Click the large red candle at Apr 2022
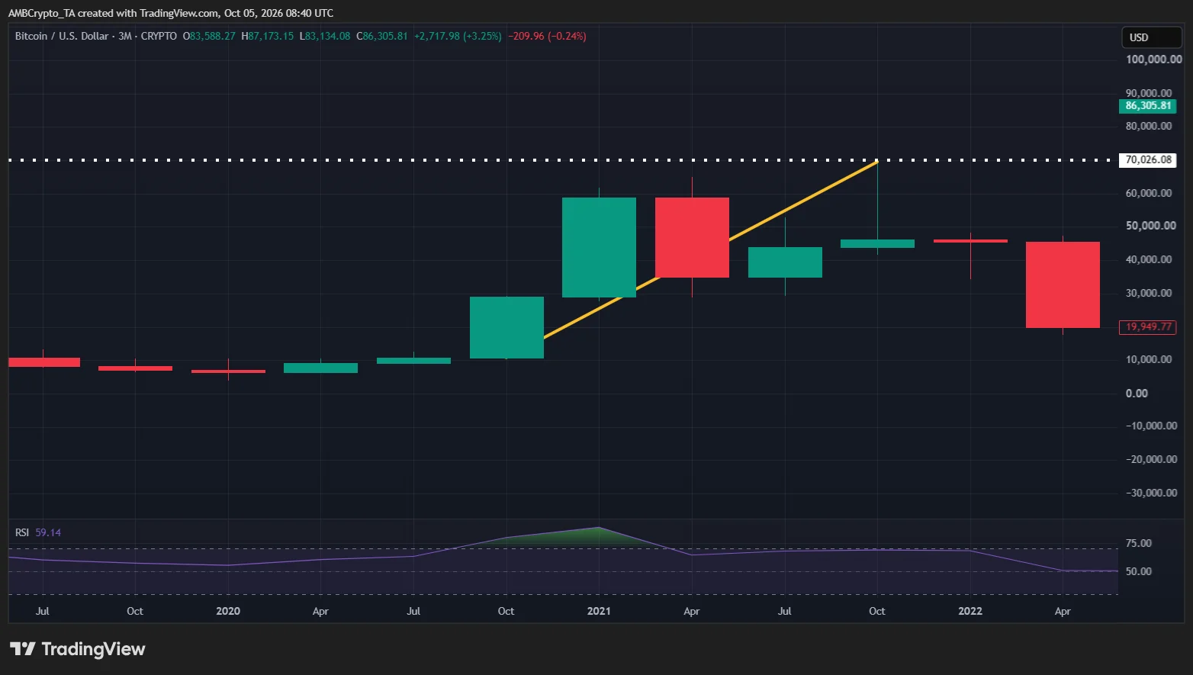Image resolution: width=1193 pixels, height=675 pixels. [1063, 284]
